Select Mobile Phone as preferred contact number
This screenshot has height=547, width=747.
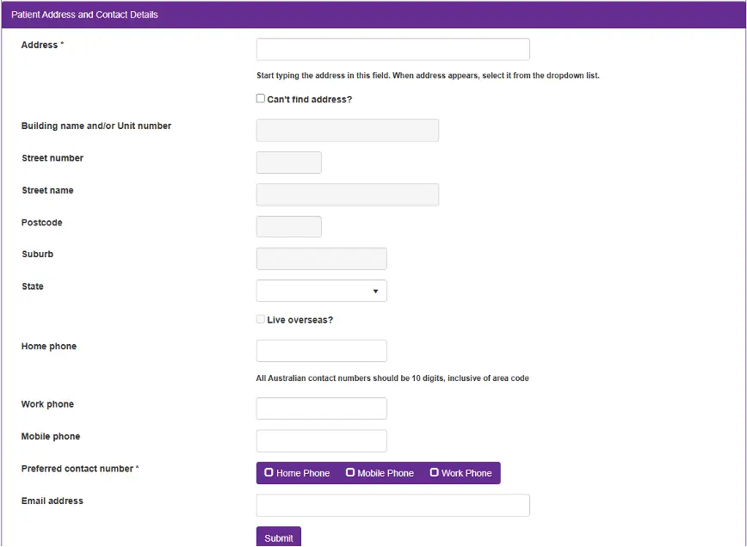click(379, 472)
